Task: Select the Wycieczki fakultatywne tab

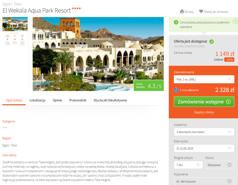Action: pos(110,100)
